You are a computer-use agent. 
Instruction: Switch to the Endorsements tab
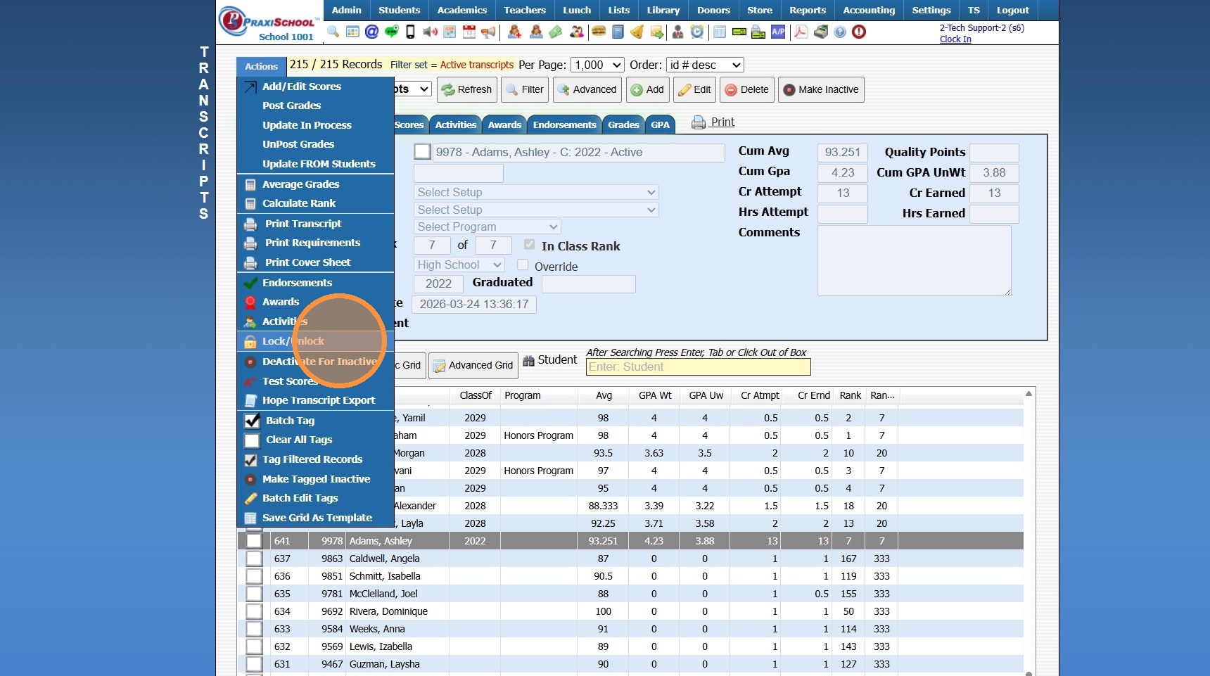(564, 125)
